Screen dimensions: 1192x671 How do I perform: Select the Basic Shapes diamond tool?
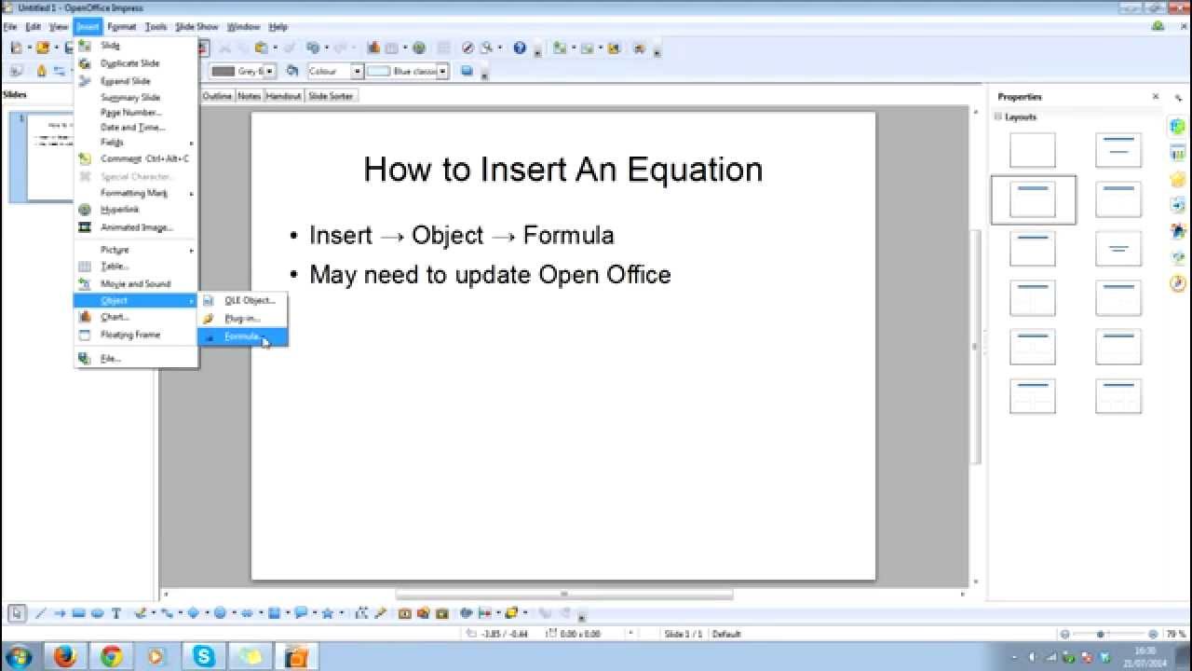pos(194,613)
